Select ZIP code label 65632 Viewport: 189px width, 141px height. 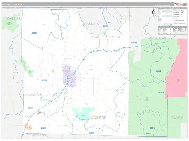tap(43, 128)
